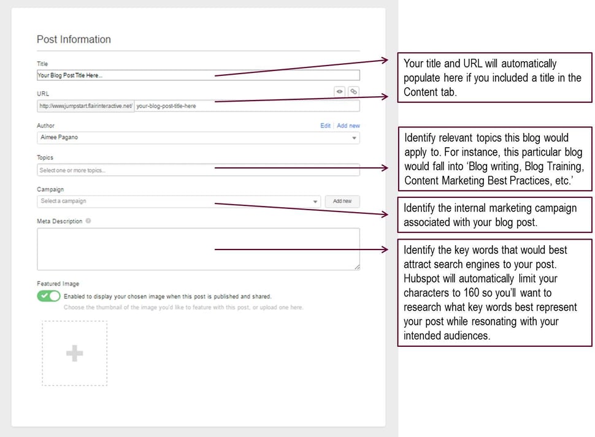
Task: Expand the Topics selector field
Action: pyautogui.click(x=196, y=169)
